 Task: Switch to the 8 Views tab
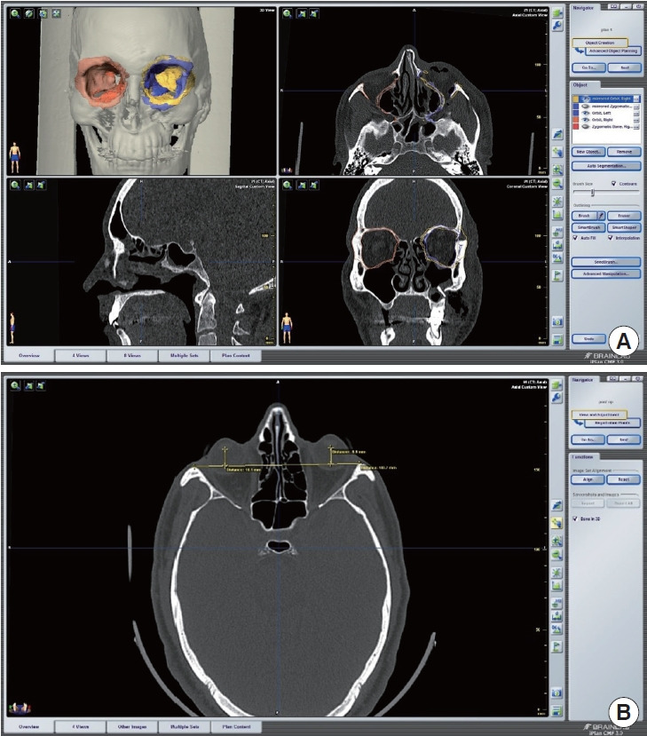coord(131,355)
